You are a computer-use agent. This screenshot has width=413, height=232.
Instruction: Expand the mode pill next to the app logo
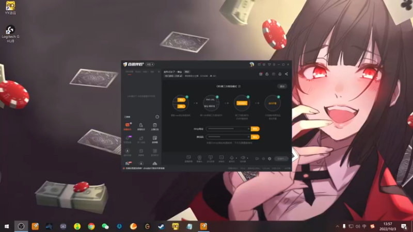(x=150, y=64)
